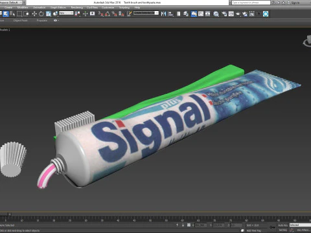Activate the Select and Scale tool
This screenshot has height=233, width=311.
[49, 14]
